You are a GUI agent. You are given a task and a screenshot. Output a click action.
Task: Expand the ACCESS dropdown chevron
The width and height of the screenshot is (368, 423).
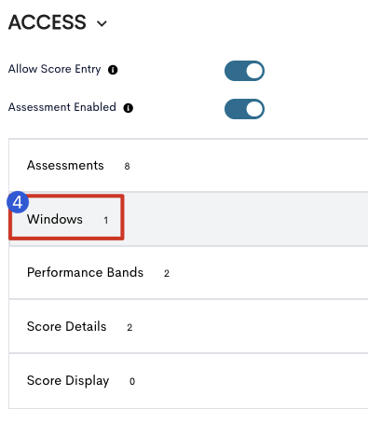102,23
